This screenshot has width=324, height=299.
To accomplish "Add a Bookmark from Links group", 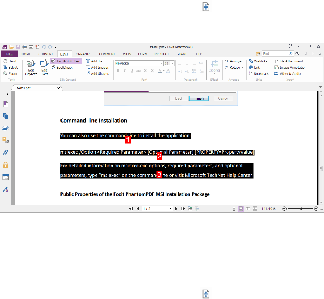I will 259,73.
